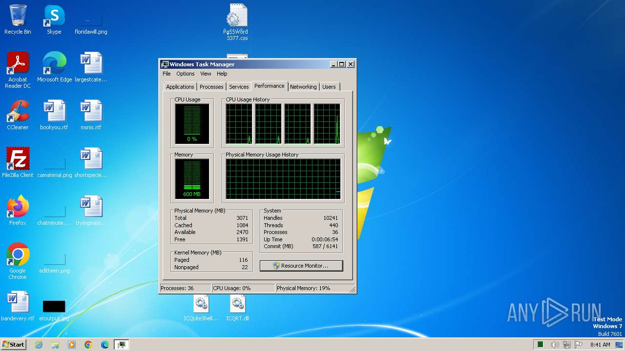Image resolution: width=625 pixels, height=351 pixels.
Task: Click the Up Time value 0:00:06:54
Action: pyautogui.click(x=325, y=239)
